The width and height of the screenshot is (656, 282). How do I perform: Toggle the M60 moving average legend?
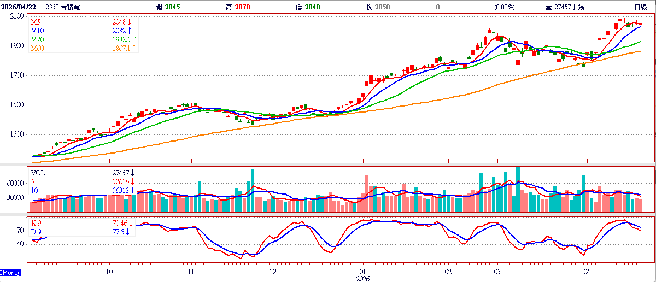(x=37, y=49)
